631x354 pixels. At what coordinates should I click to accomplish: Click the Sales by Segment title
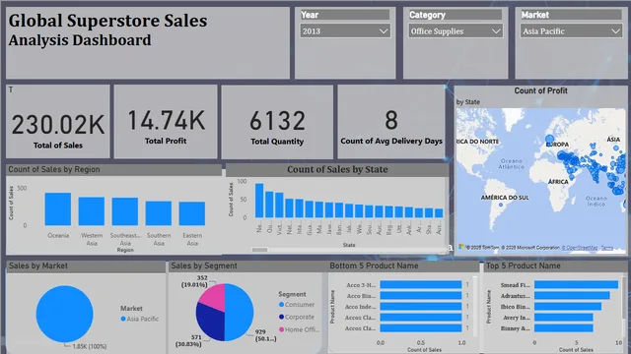point(204,265)
